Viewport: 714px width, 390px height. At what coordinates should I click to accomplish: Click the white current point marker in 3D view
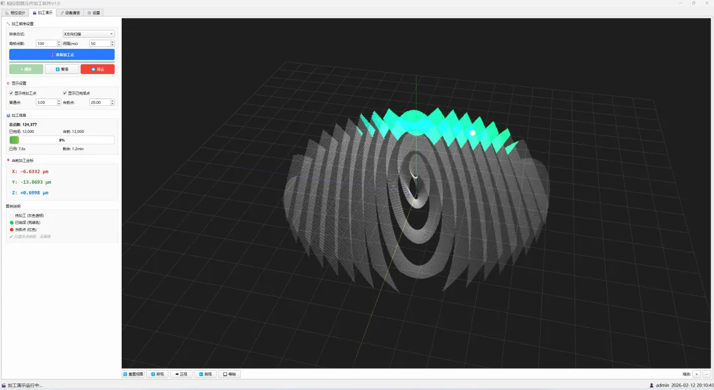click(473, 133)
